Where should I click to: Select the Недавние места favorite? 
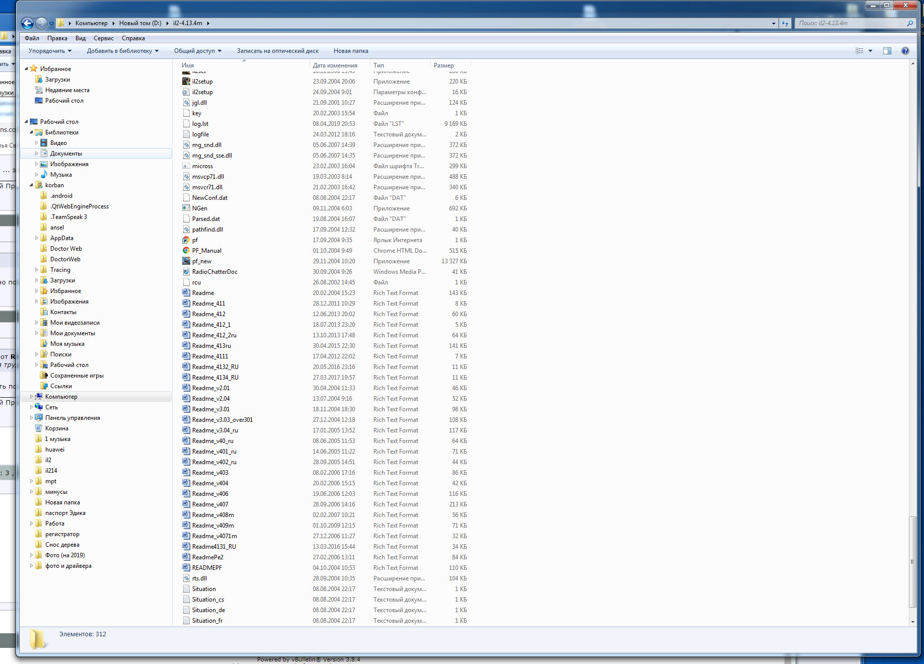67,90
